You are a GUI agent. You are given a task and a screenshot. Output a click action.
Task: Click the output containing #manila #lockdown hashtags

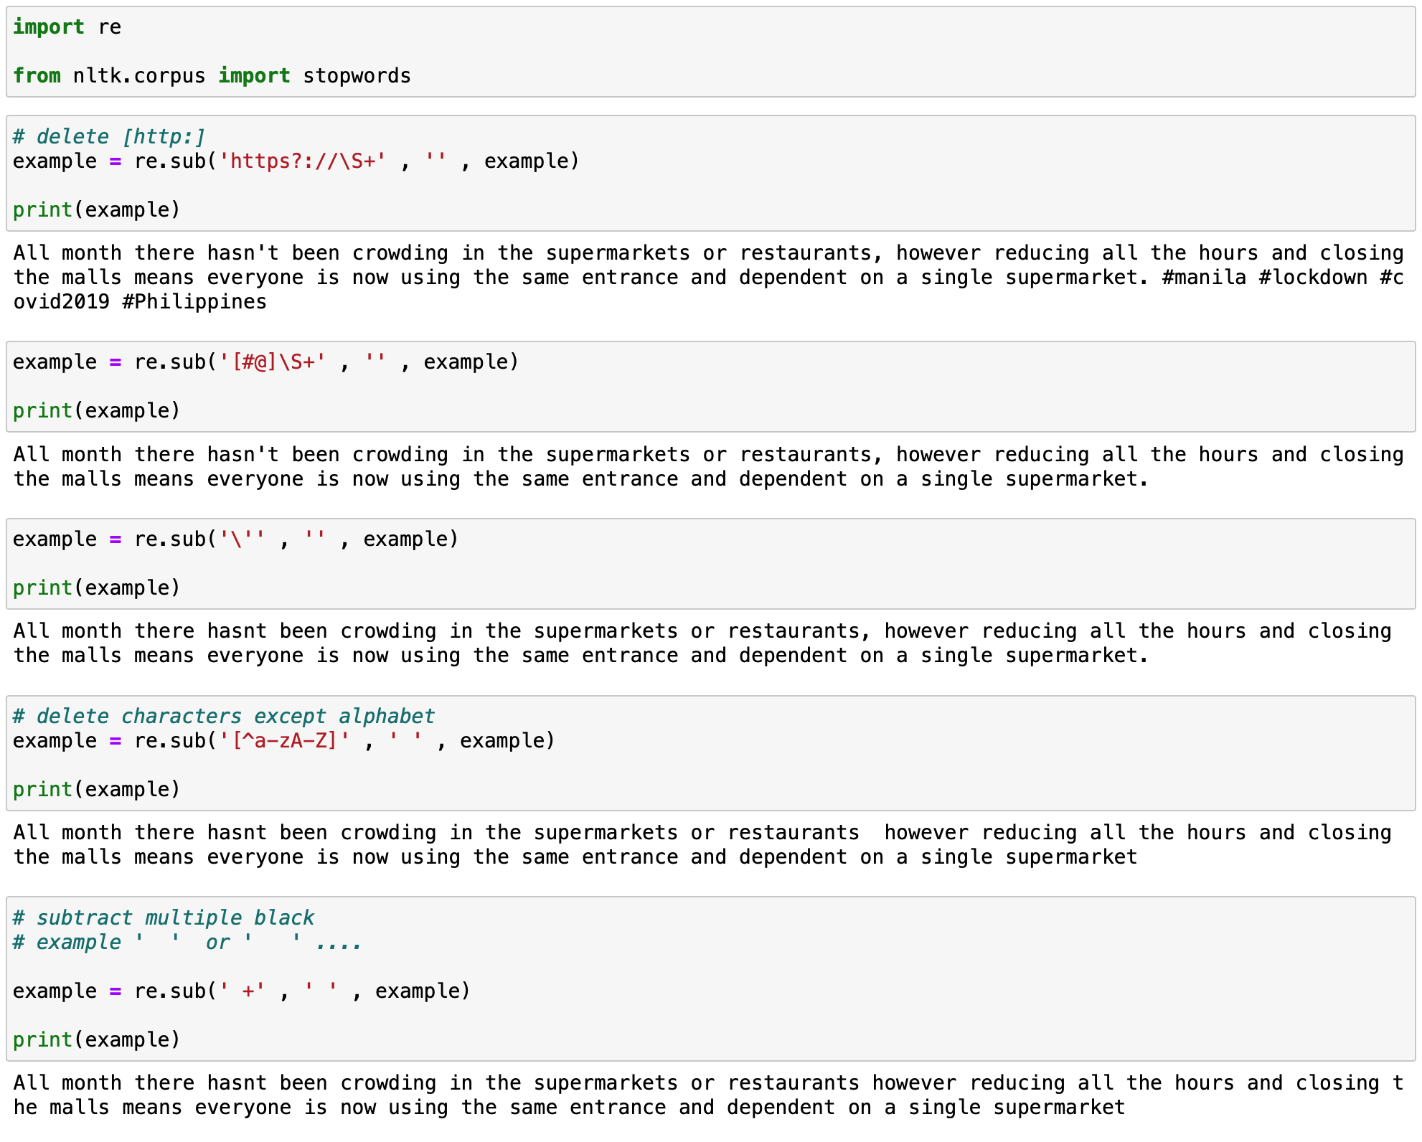pyautogui.click(x=708, y=278)
